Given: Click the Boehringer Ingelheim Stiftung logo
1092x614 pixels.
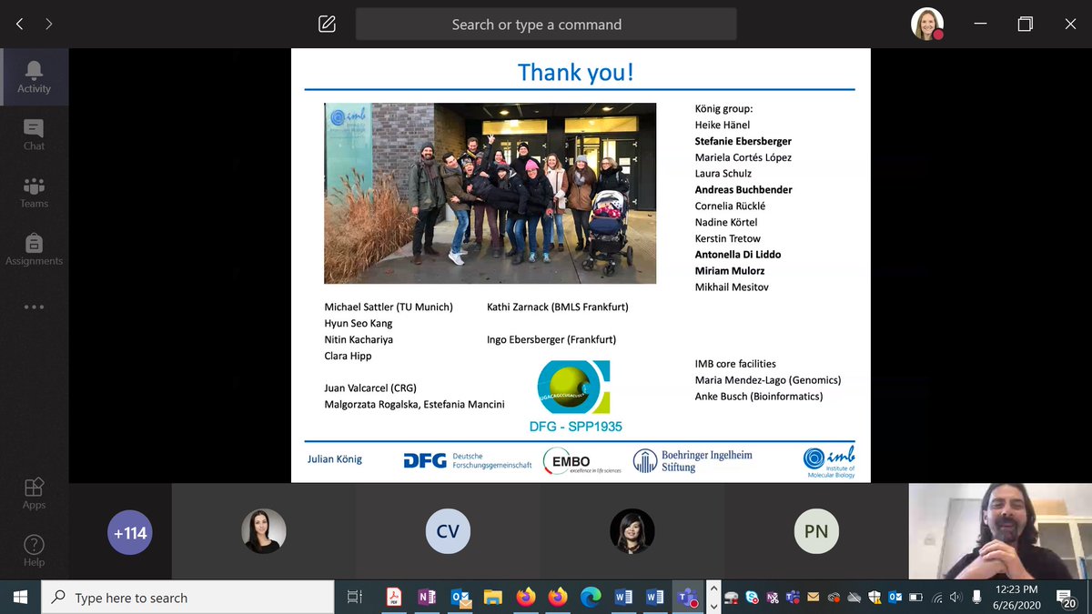Looking at the screenshot, I should (x=693, y=461).
